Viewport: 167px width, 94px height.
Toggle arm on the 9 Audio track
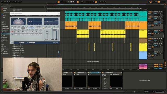click(x=162, y=30)
